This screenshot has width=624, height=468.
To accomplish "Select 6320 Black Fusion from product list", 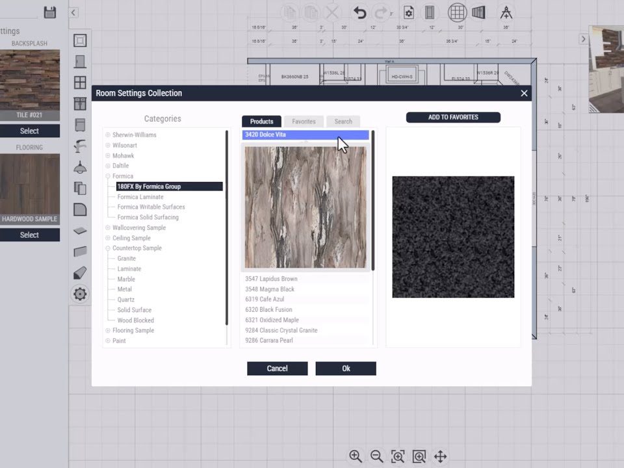I will click(x=268, y=310).
